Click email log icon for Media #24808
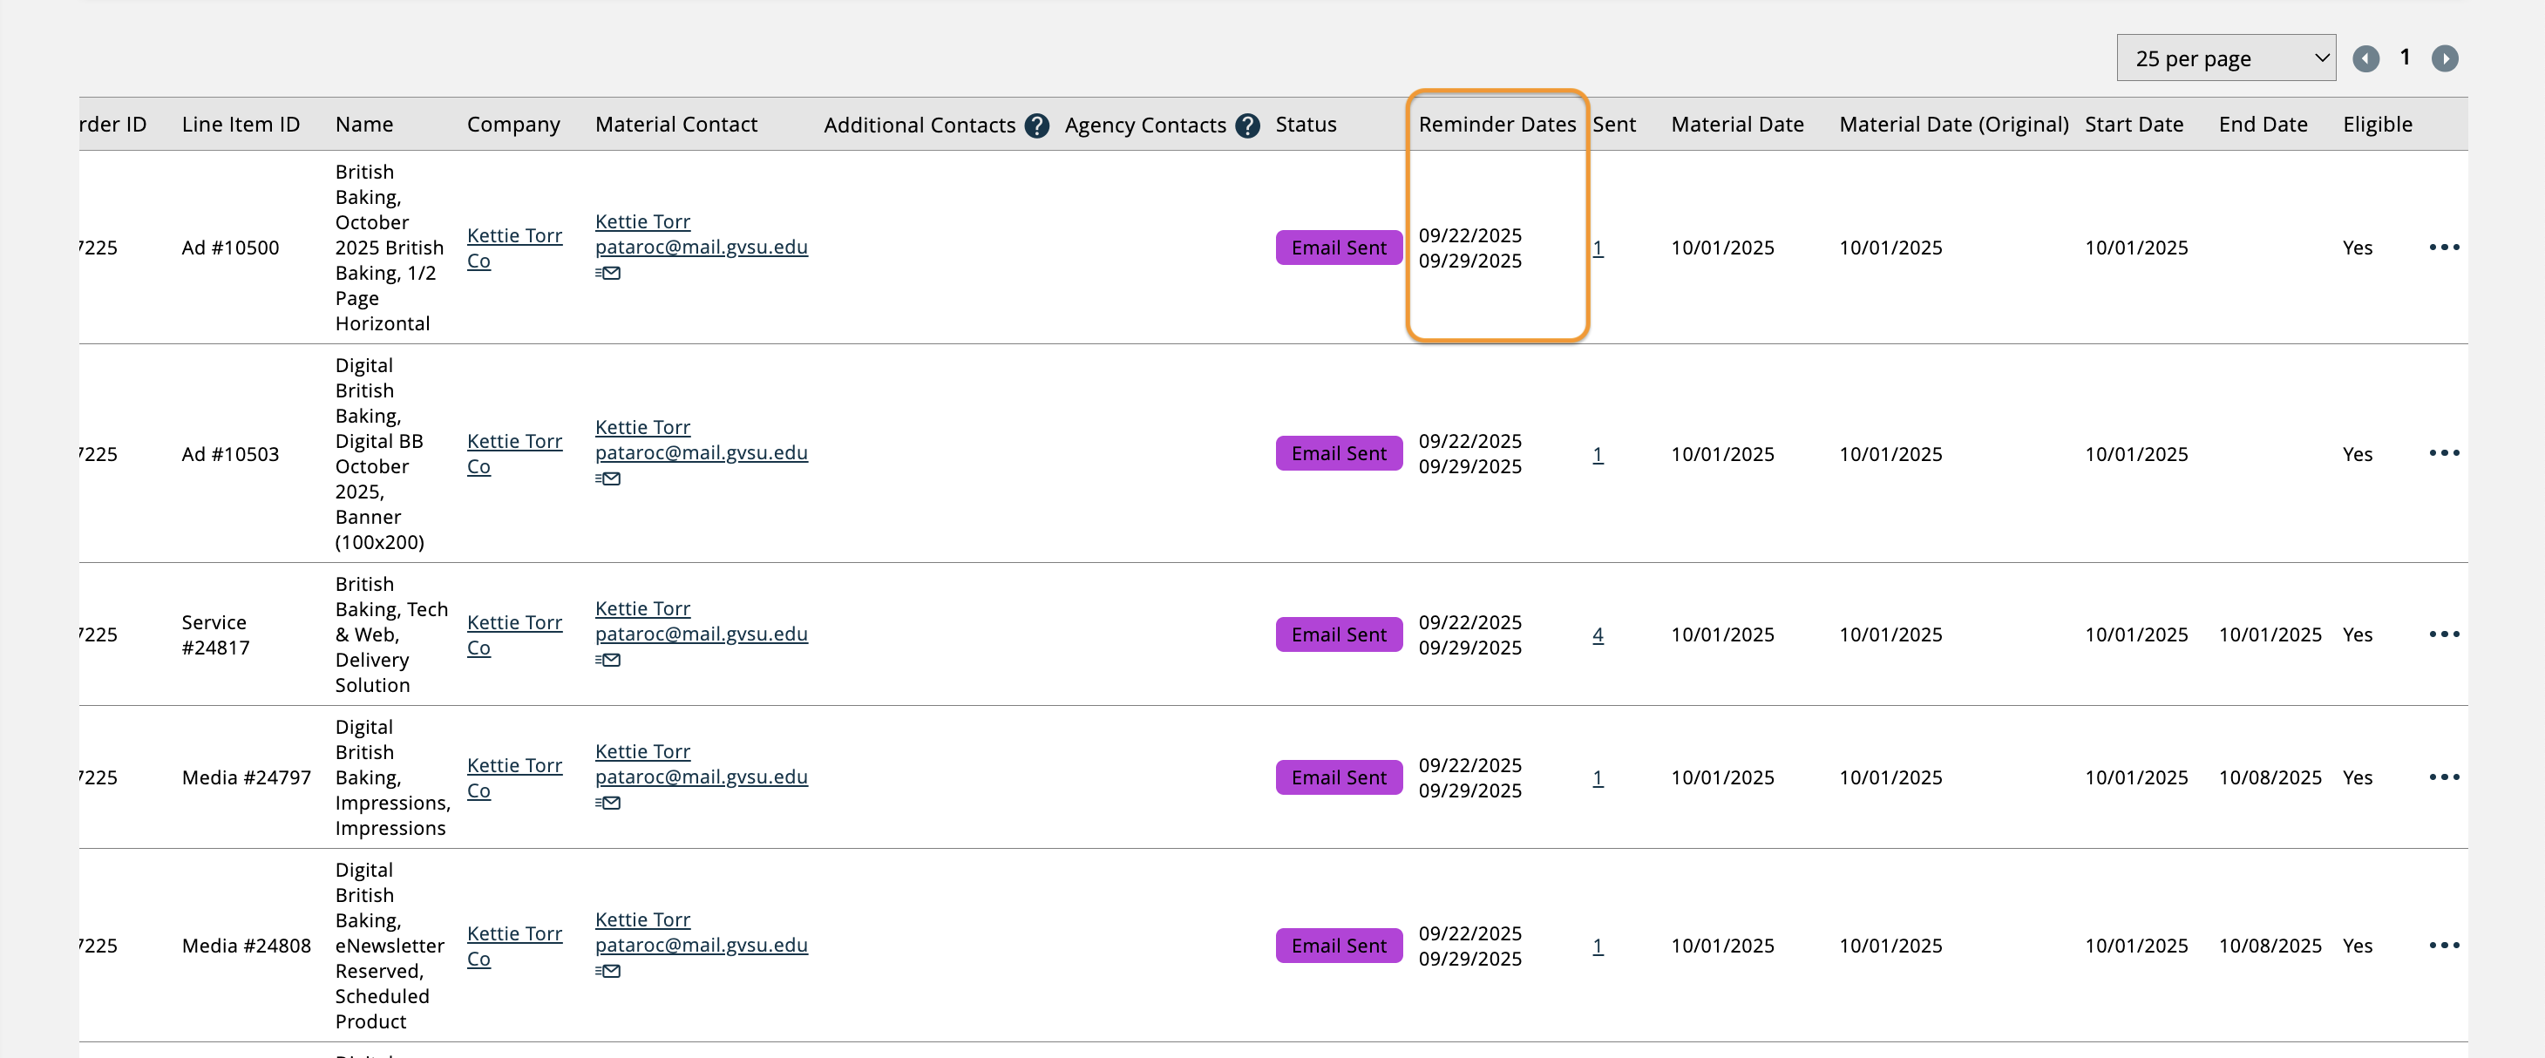This screenshot has width=2545, height=1058. 608,971
